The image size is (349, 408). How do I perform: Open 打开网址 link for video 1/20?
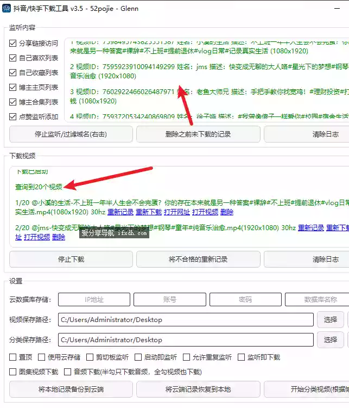(x=177, y=212)
